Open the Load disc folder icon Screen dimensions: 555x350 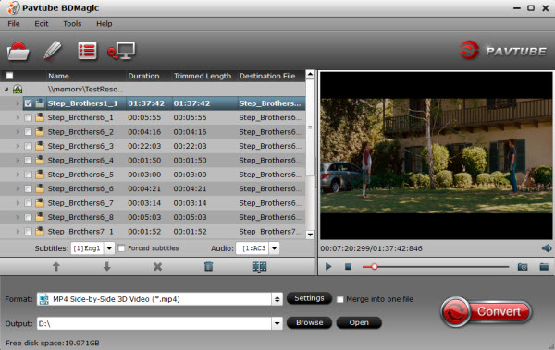[x=18, y=52]
